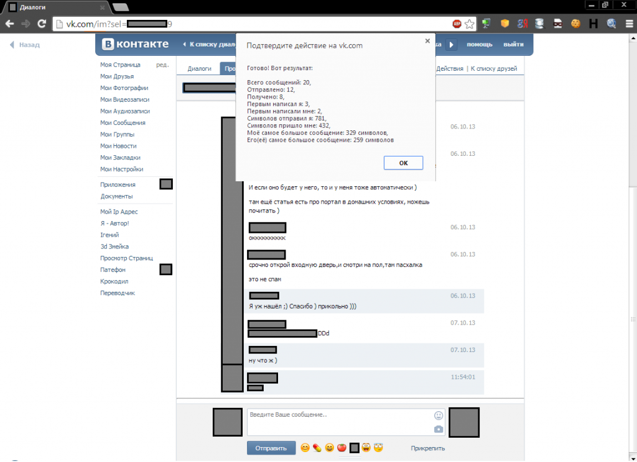
Task: Click the magnifier globe extension icon
Action: pos(611,24)
